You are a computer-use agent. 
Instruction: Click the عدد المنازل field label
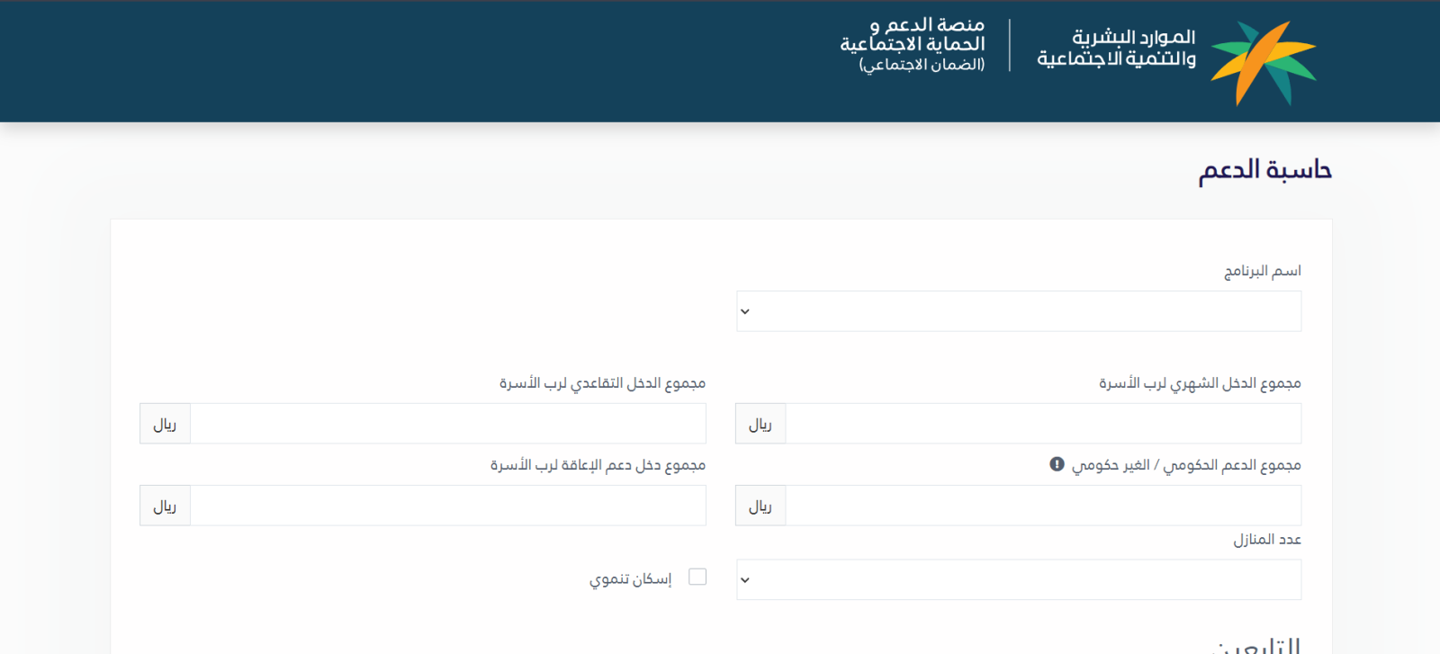point(1266,539)
